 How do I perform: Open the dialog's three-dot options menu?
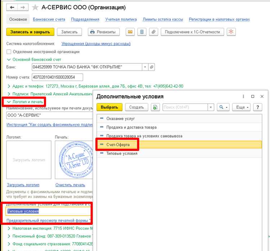pos(243,97)
